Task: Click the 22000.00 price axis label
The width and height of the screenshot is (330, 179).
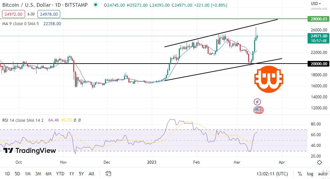Action: click(x=319, y=52)
